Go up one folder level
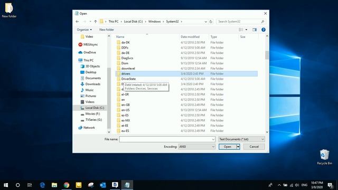338x190 pixels. pyautogui.click(x=95, y=22)
